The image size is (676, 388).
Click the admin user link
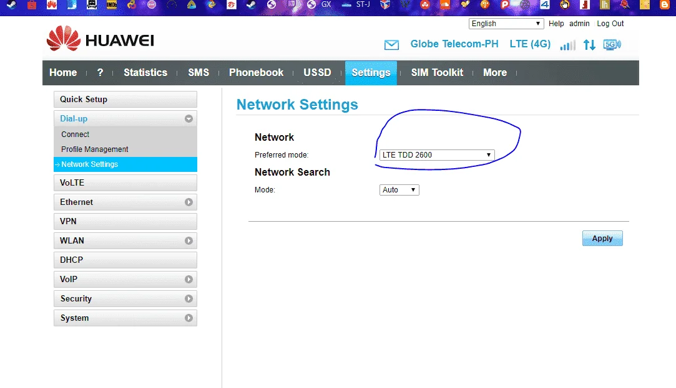point(579,24)
